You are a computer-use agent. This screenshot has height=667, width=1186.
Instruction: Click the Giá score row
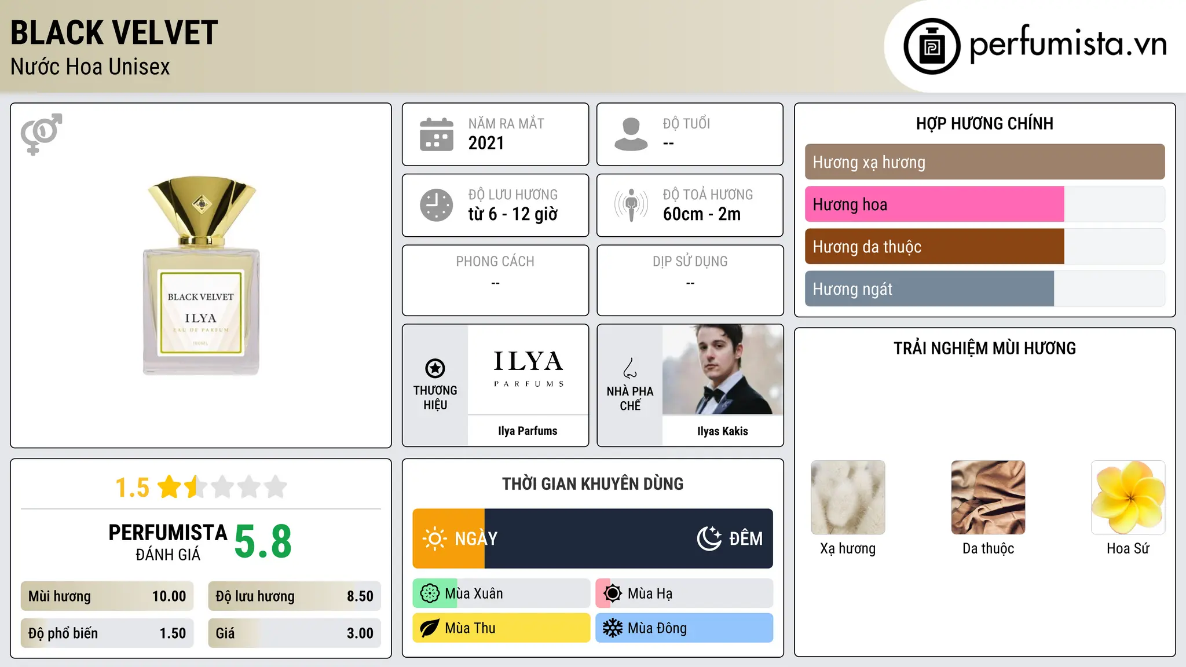(x=295, y=633)
